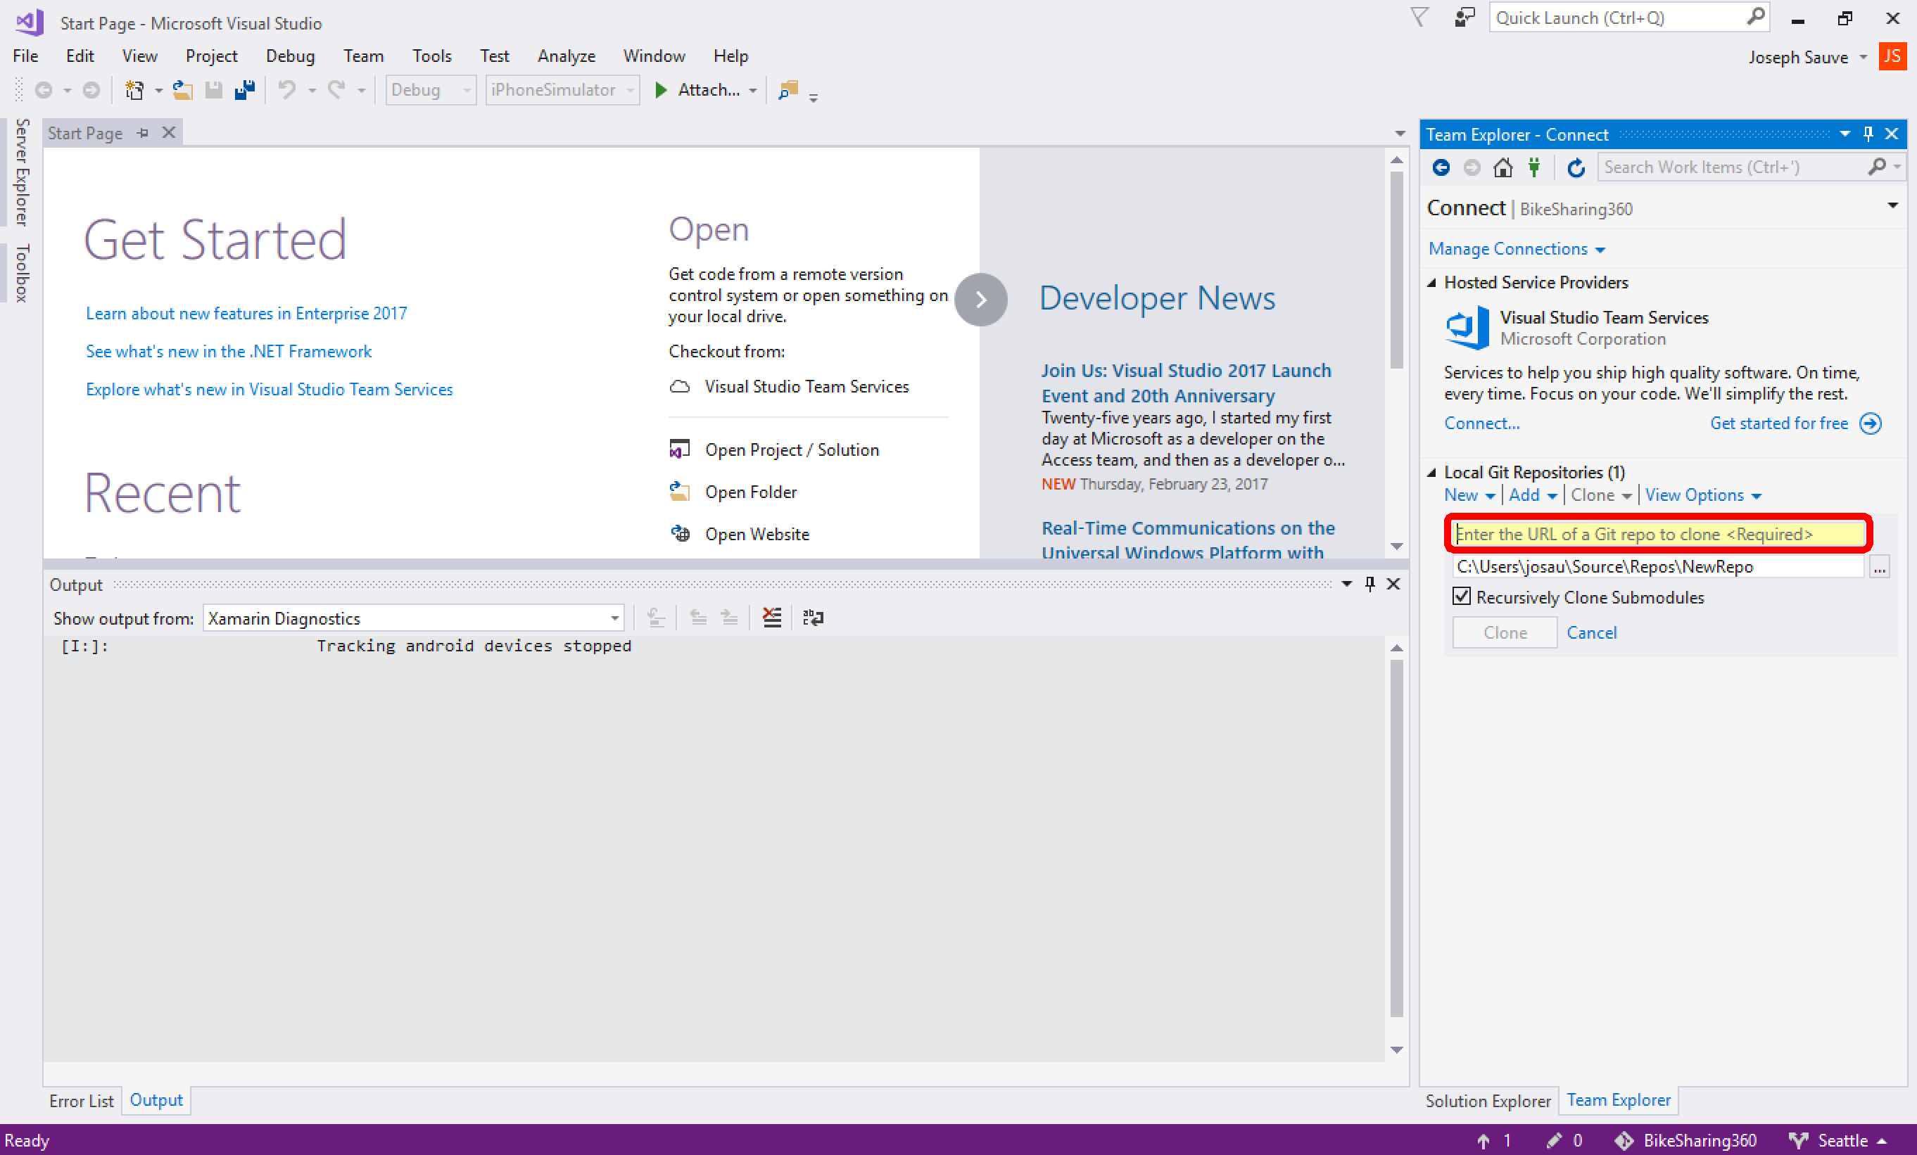The height and width of the screenshot is (1155, 1917).
Task: Click the unpublished commits arrow in status bar
Action: [x=1483, y=1140]
